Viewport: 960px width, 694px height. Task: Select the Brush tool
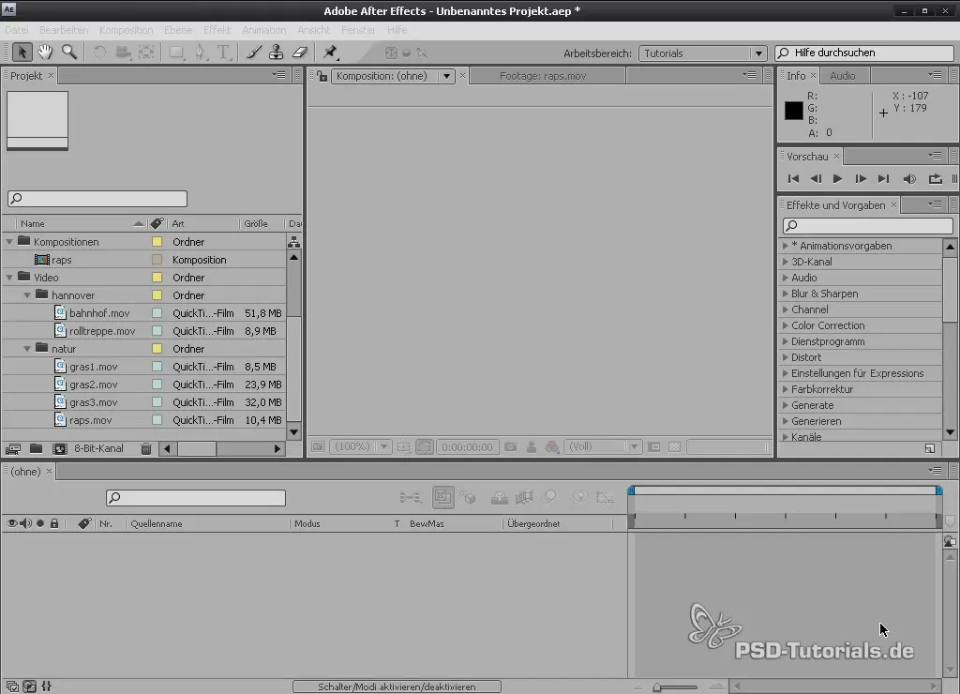click(254, 53)
